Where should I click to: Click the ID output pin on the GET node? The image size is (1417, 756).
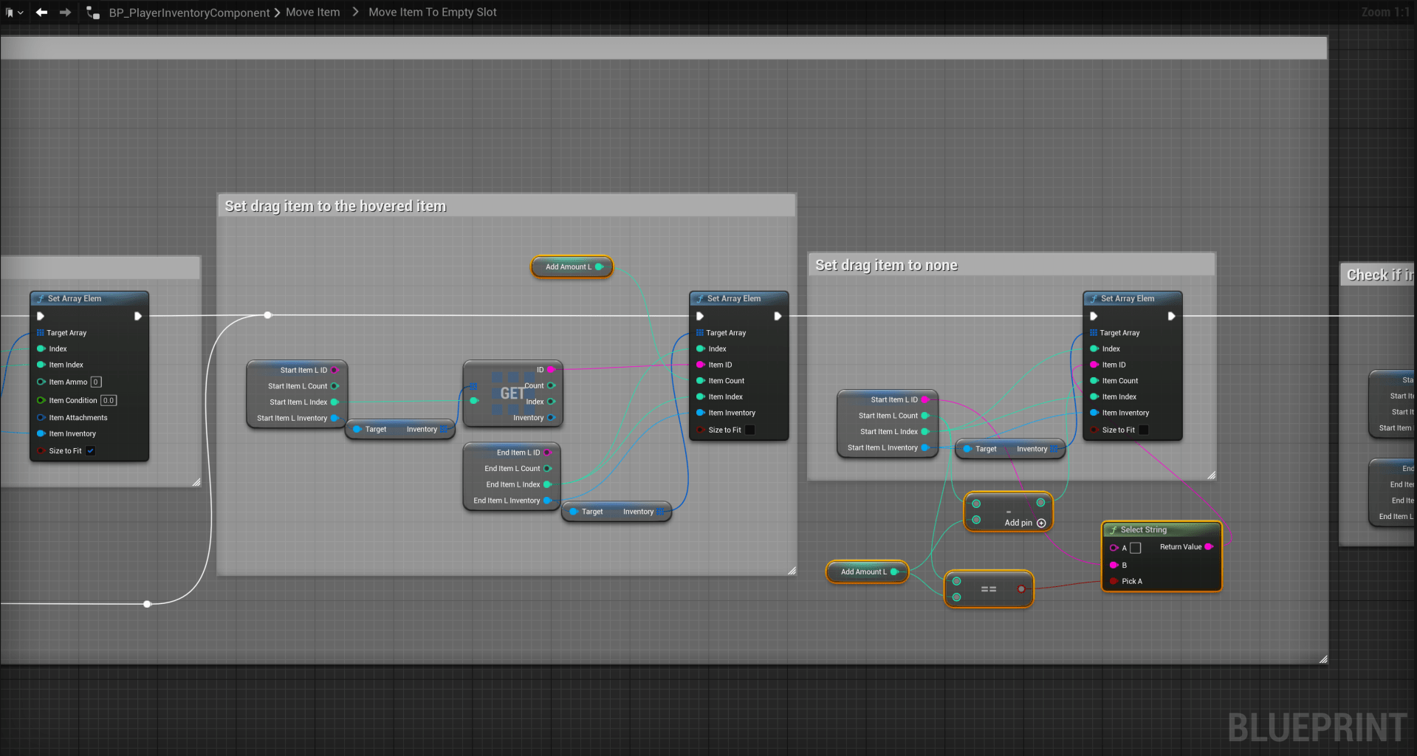coord(551,370)
